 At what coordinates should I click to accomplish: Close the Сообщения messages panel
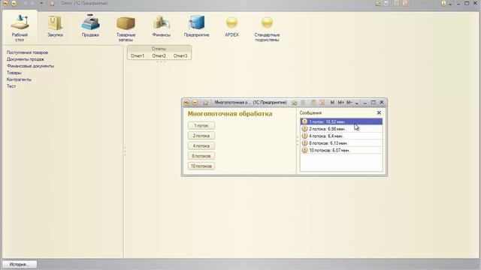click(x=379, y=112)
